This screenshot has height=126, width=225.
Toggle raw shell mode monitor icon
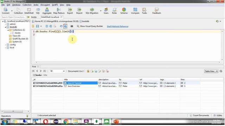(x=72, y=26)
